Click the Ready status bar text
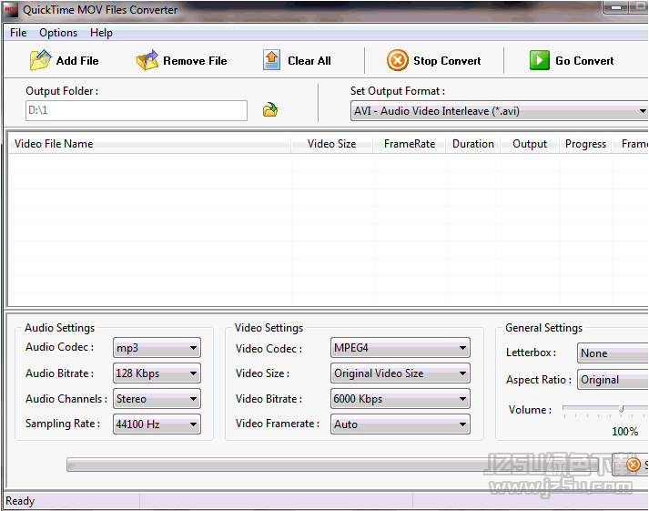Screen dimensions: 649x511 (20, 501)
